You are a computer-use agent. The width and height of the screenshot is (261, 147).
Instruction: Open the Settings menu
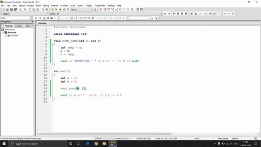[x=111, y=5]
